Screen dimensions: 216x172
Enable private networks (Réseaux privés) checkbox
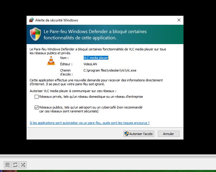tap(36, 97)
